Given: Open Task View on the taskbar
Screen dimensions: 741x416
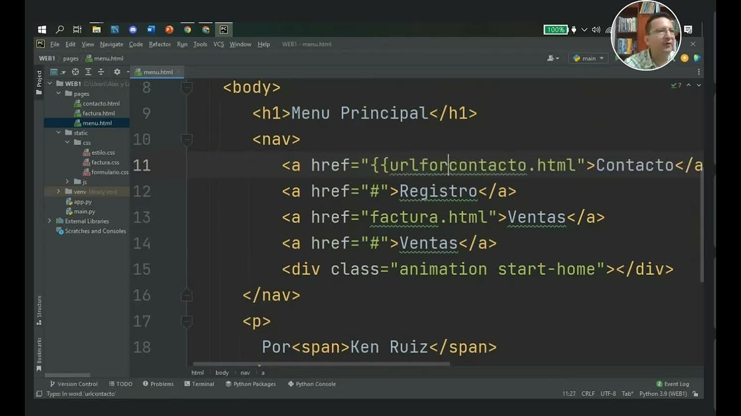Looking at the screenshot, I should coord(77,29).
